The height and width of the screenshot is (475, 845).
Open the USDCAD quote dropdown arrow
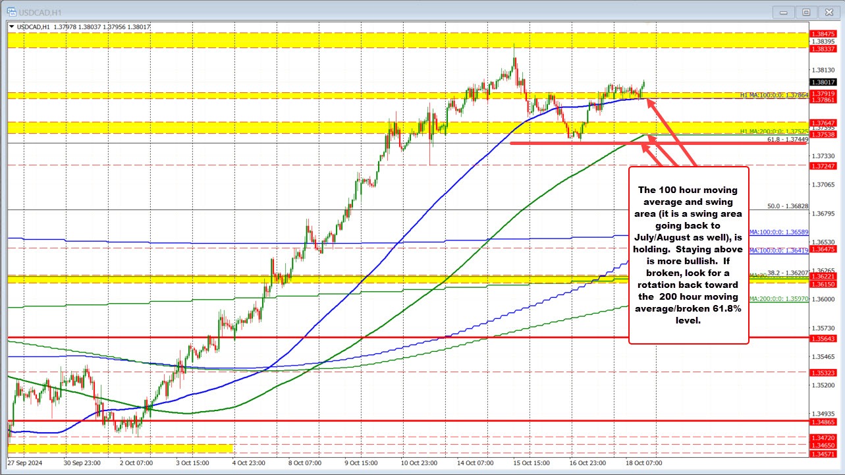(11, 26)
